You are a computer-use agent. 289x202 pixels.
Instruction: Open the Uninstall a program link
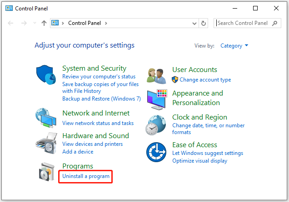point(86,176)
